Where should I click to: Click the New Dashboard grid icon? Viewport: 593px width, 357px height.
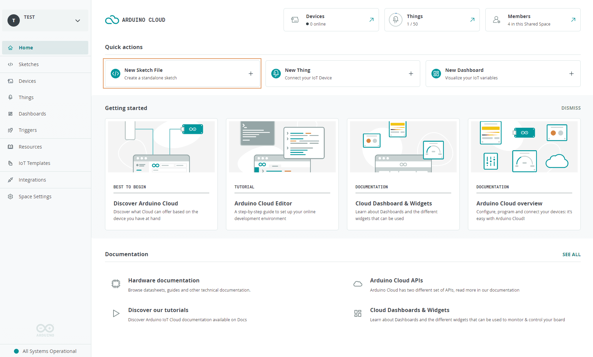tap(436, 74)
